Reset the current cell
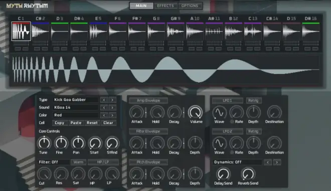This screenshot has height=191, width=331. (92, 123)
